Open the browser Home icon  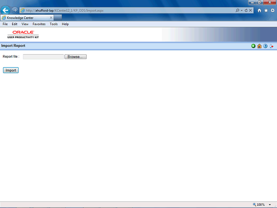click(x=259, y=10)
